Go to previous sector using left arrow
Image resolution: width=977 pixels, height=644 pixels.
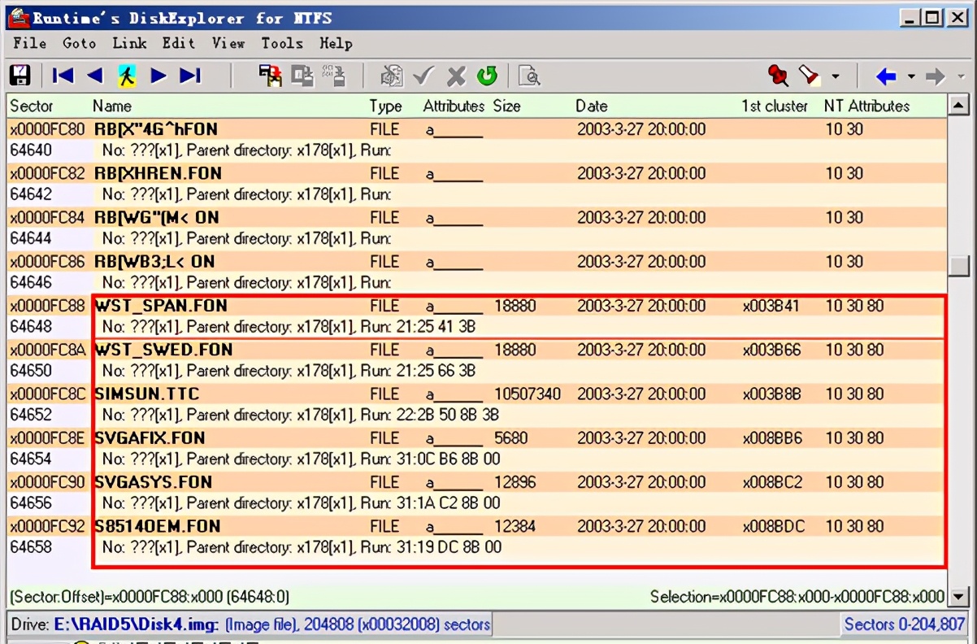click(x=95, y=76)
